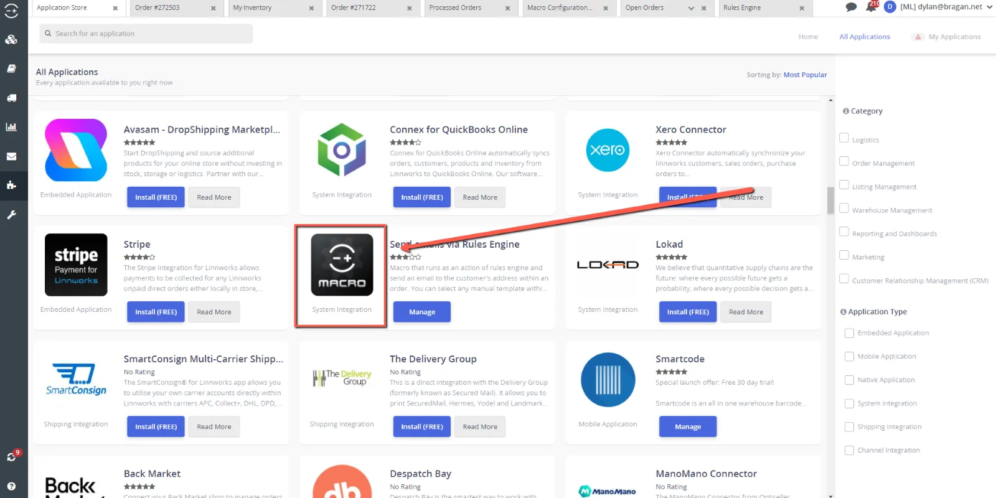Click the scrollbar down arrow
The height and width of the screenshot is (498, 996).
coord(830,495)
